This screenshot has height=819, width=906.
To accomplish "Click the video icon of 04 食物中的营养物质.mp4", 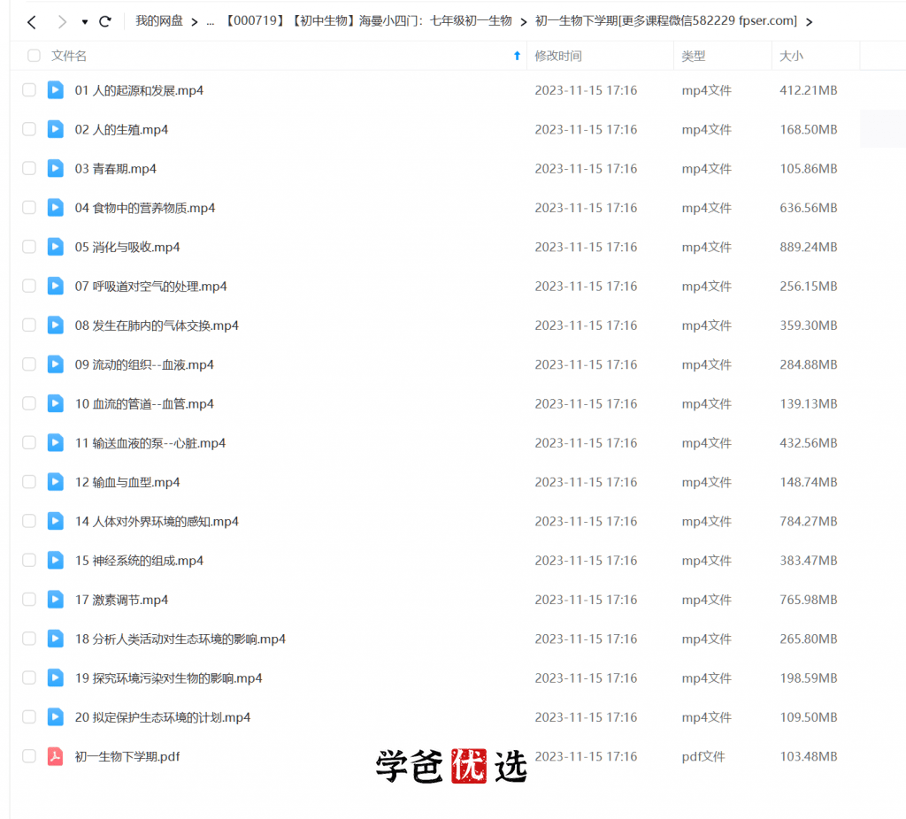I will point(56,208).
